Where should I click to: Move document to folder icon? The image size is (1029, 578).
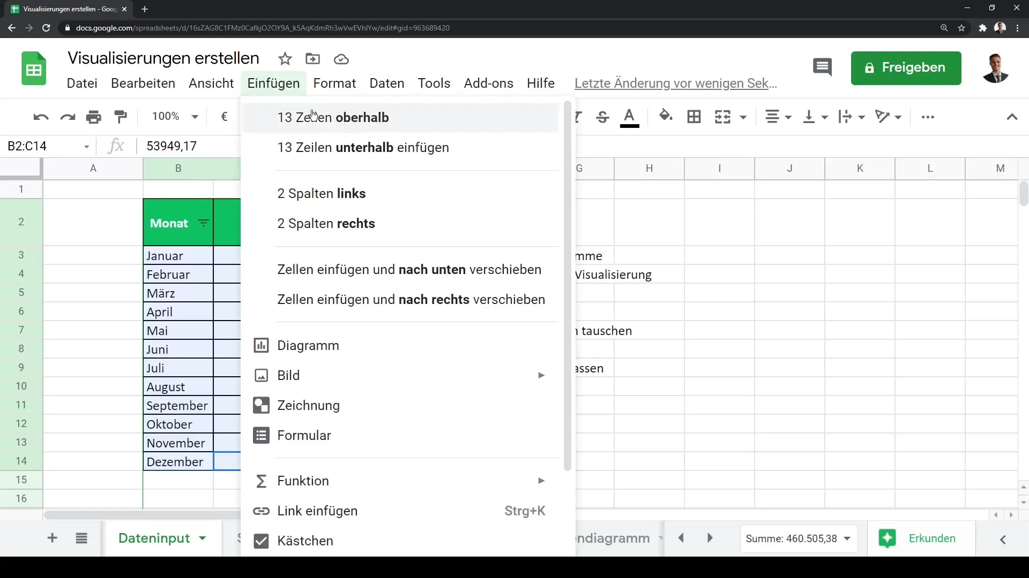tap(312, 59)
